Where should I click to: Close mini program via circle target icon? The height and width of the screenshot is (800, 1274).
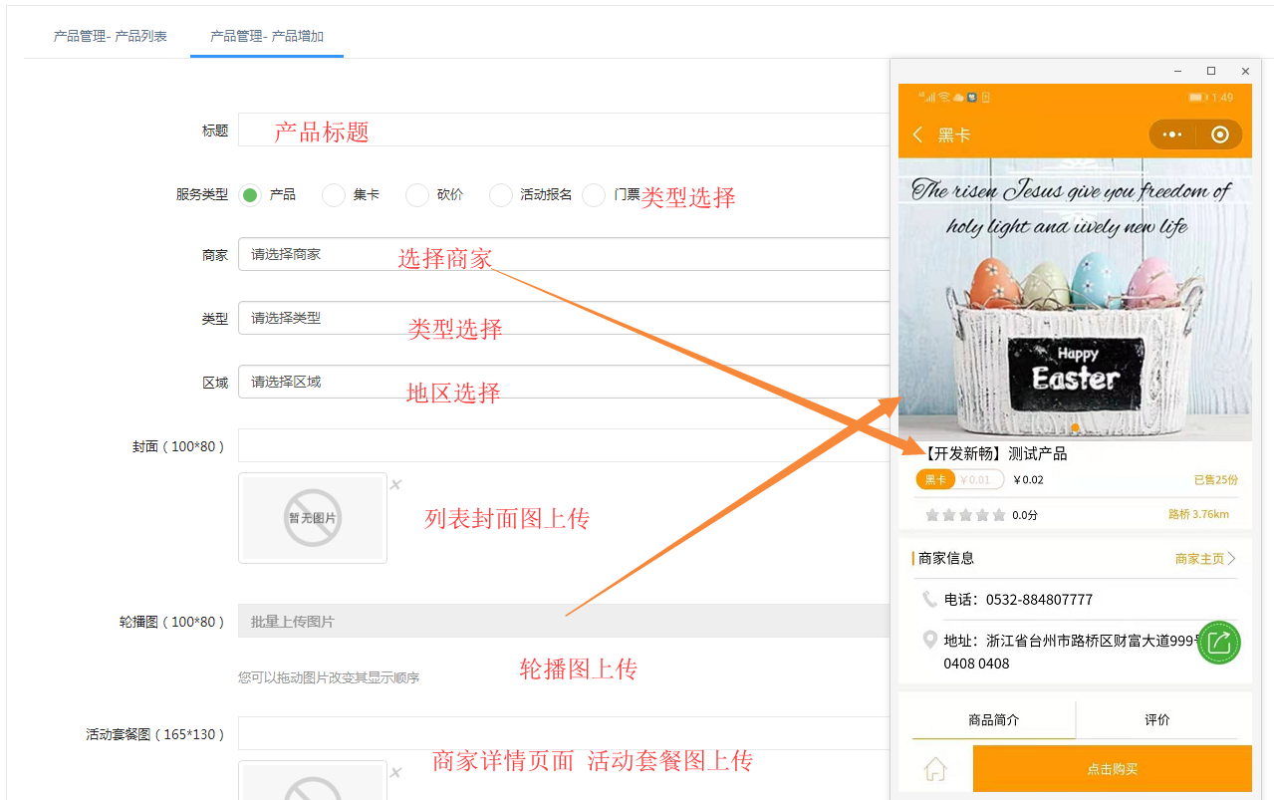(x=1220, y=134)
